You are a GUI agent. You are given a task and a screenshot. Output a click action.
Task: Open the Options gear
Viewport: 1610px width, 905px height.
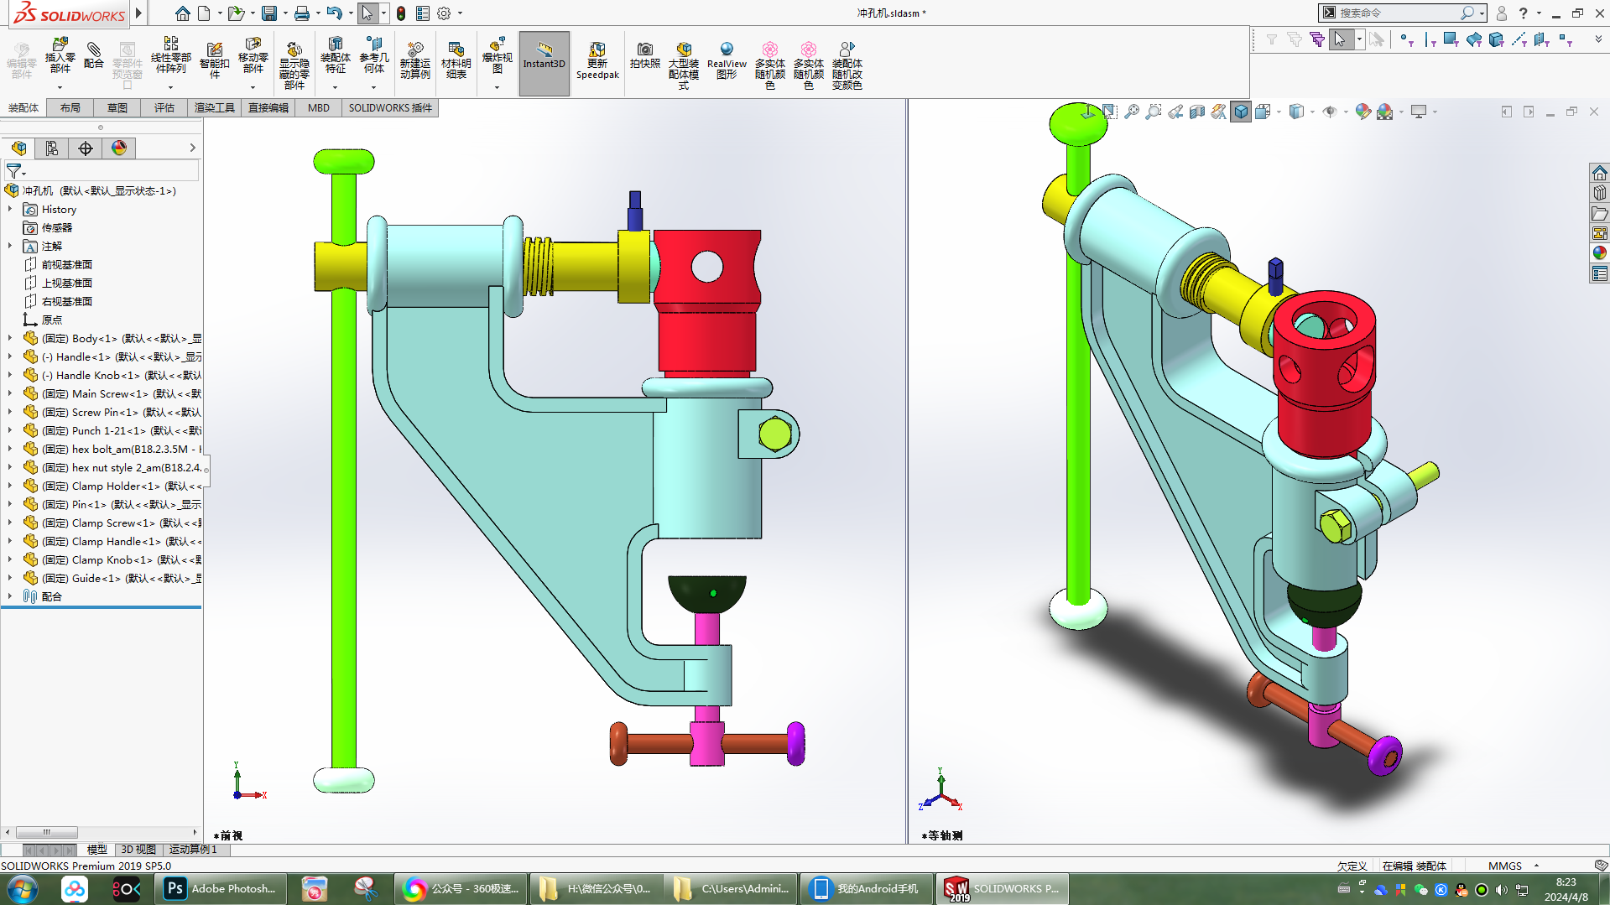click(444, 13)
